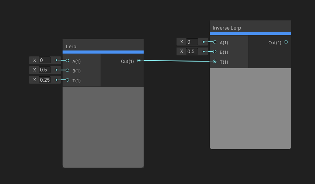Select the Inverse Lerp node by its title
This screenshot has height=184, width=315.
point(227,28)
